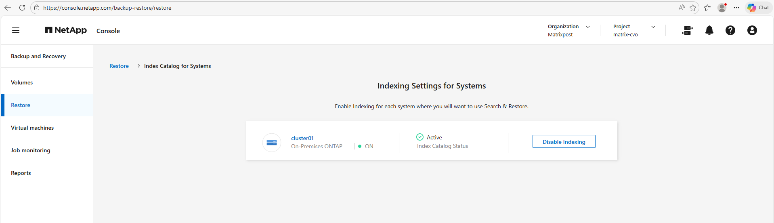Go to Virtual machines section
Screen dimensions: 774x223
pos(32,128)
